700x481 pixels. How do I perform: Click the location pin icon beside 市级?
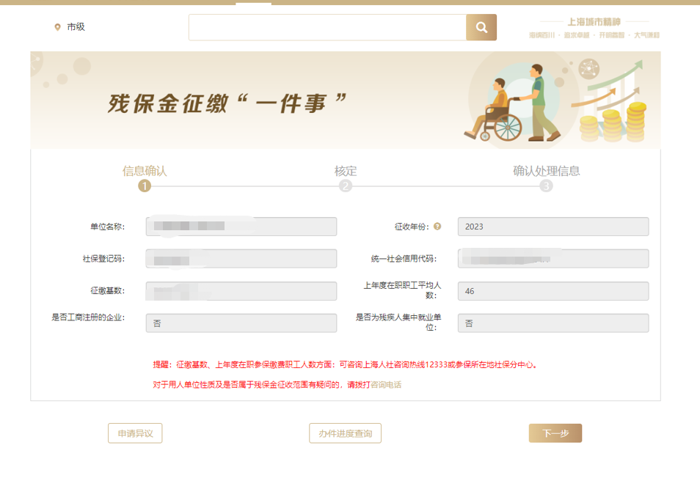point(58,27)
